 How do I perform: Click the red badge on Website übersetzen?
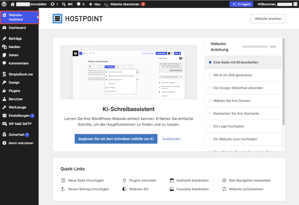click(x=143, y=4)
